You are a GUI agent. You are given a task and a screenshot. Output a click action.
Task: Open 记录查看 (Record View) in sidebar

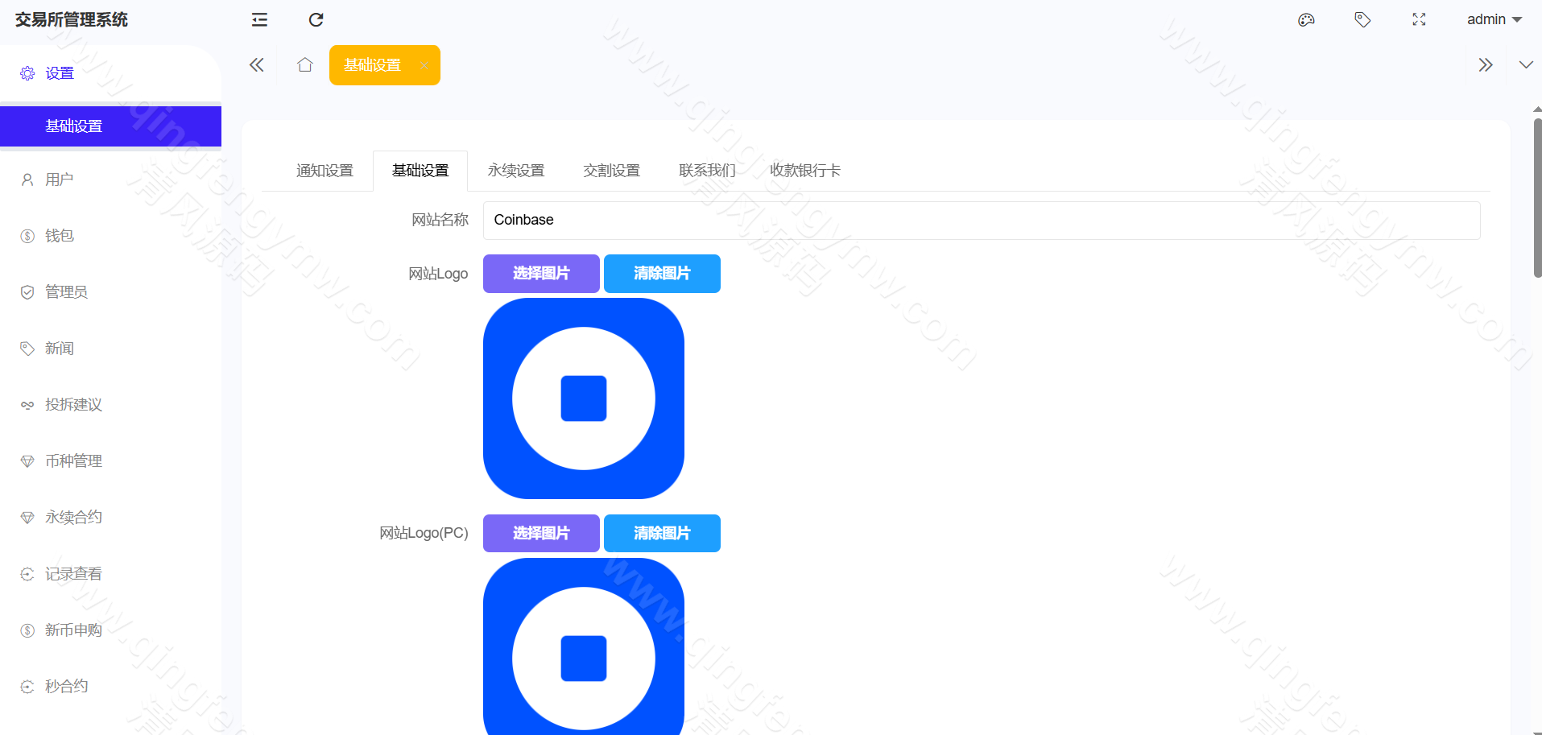pos(73,573)
